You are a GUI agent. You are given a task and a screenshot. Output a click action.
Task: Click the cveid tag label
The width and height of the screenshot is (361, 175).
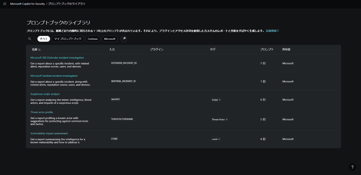215,139
